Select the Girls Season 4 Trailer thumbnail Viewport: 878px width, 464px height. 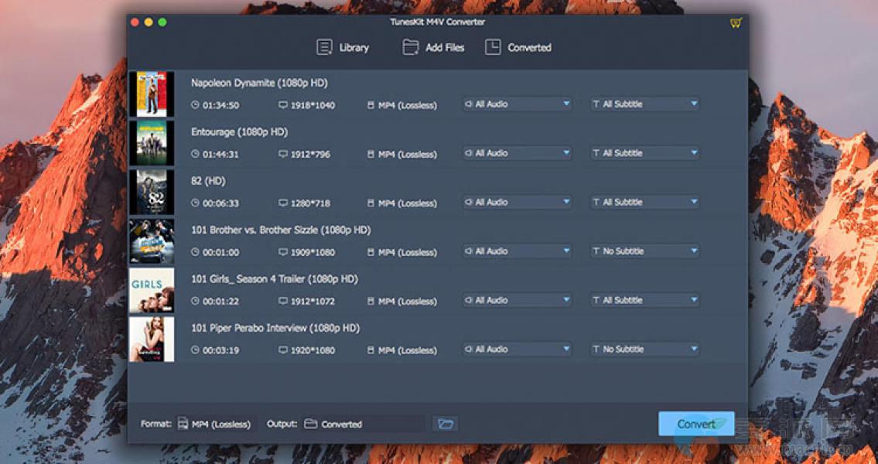152,291
